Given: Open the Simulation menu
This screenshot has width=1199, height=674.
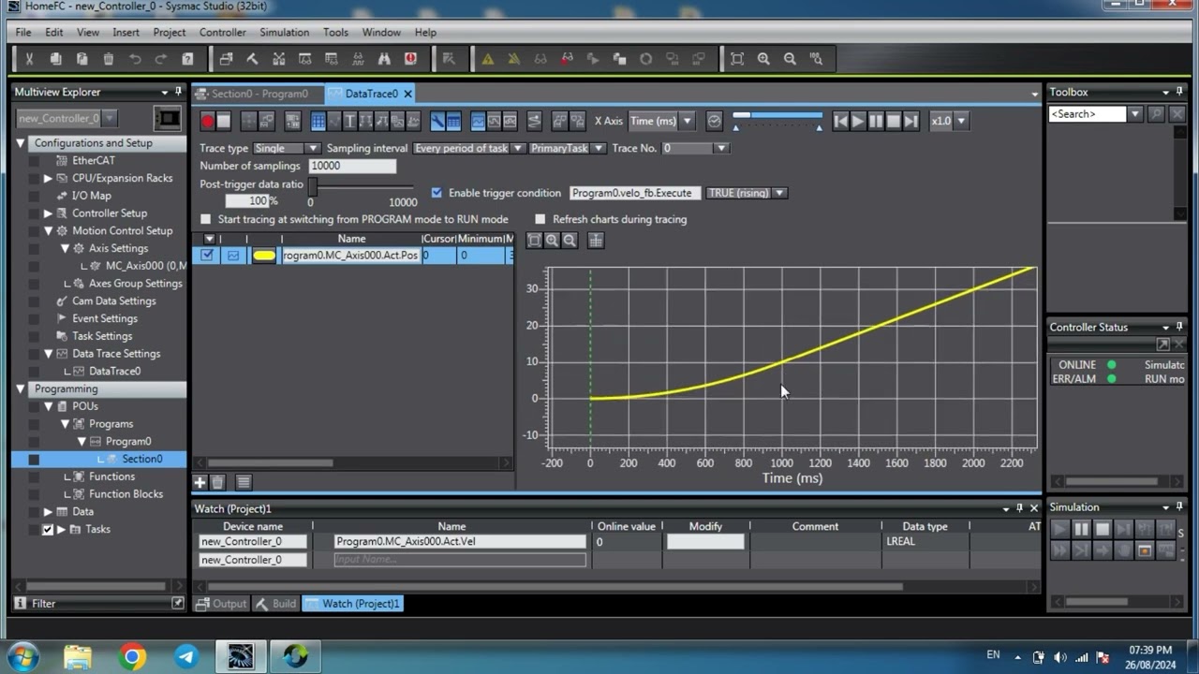Looking at the screenshot, I should [285, 32].
